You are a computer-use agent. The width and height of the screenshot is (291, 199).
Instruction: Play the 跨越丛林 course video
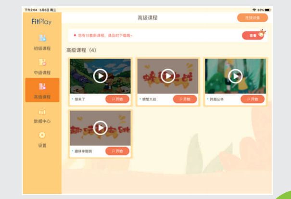pos(235,76)
